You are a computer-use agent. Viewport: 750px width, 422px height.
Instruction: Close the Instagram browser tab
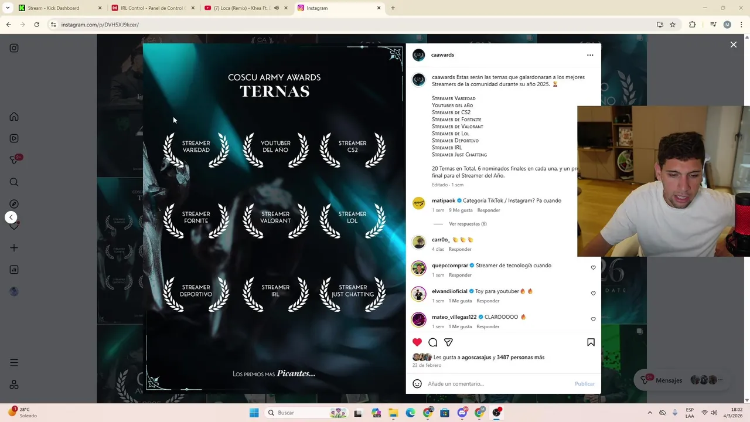(x=379, y=8)
